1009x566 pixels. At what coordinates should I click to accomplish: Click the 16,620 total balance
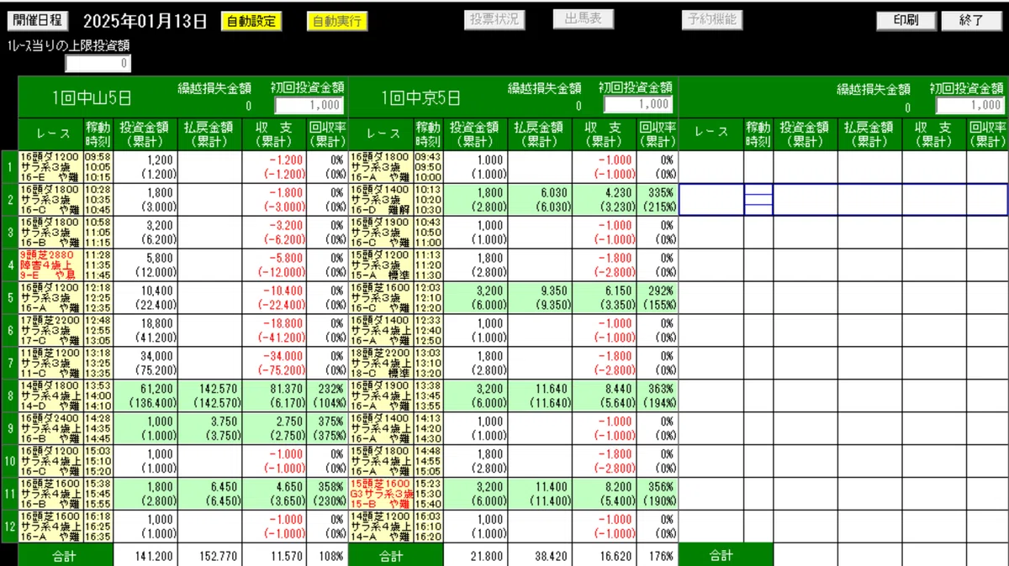pyautogui.click(x=605, y=556)
